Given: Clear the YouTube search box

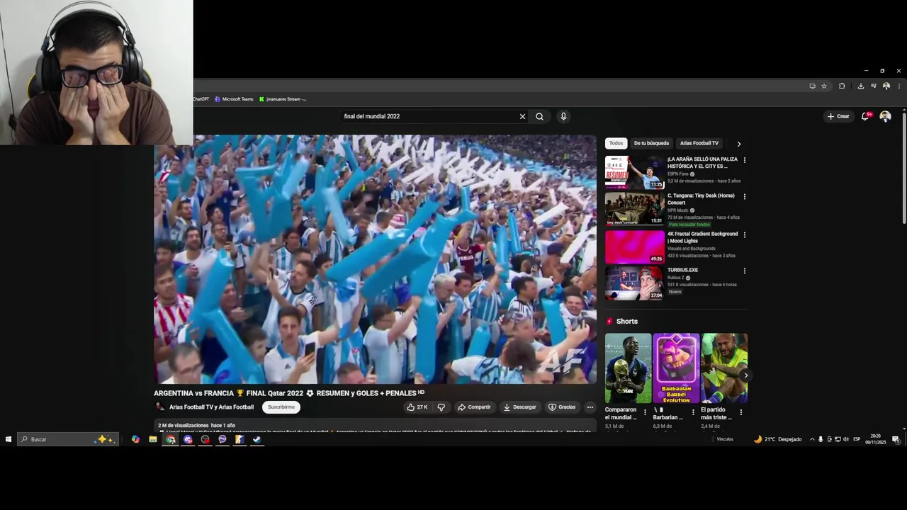Looking at the screenshot, I should [x=522, y=116].
